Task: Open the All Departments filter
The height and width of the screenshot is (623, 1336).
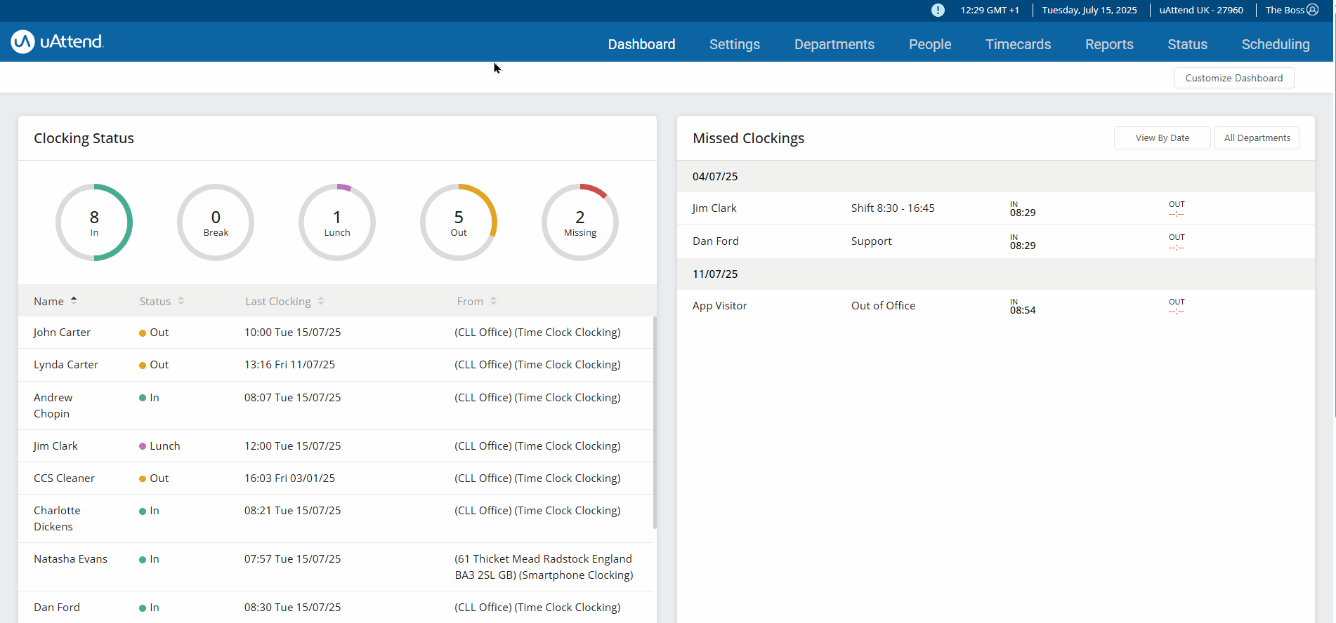Action: (1257, 138)
